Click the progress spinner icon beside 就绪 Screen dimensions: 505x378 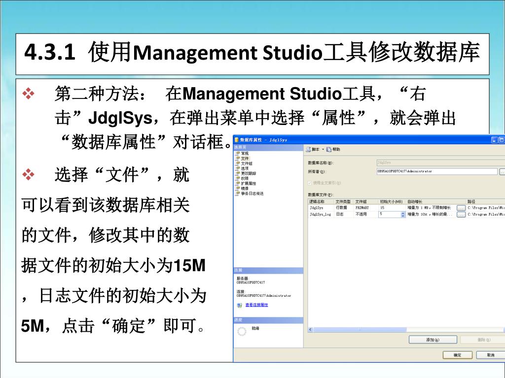tap(242, 331)
